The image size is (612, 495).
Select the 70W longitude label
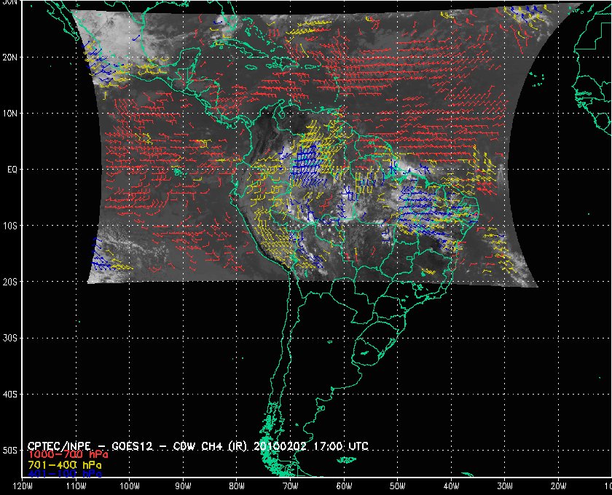coord(291,486)
